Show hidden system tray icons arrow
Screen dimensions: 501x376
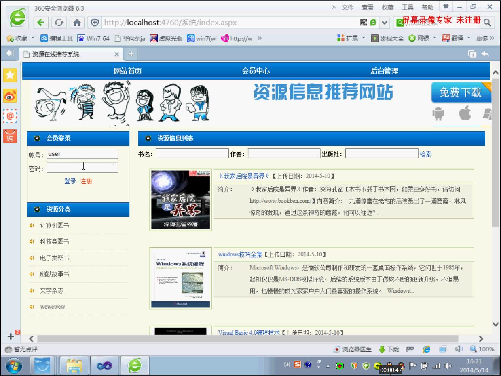pyautogui.click(x=328, y=365)
